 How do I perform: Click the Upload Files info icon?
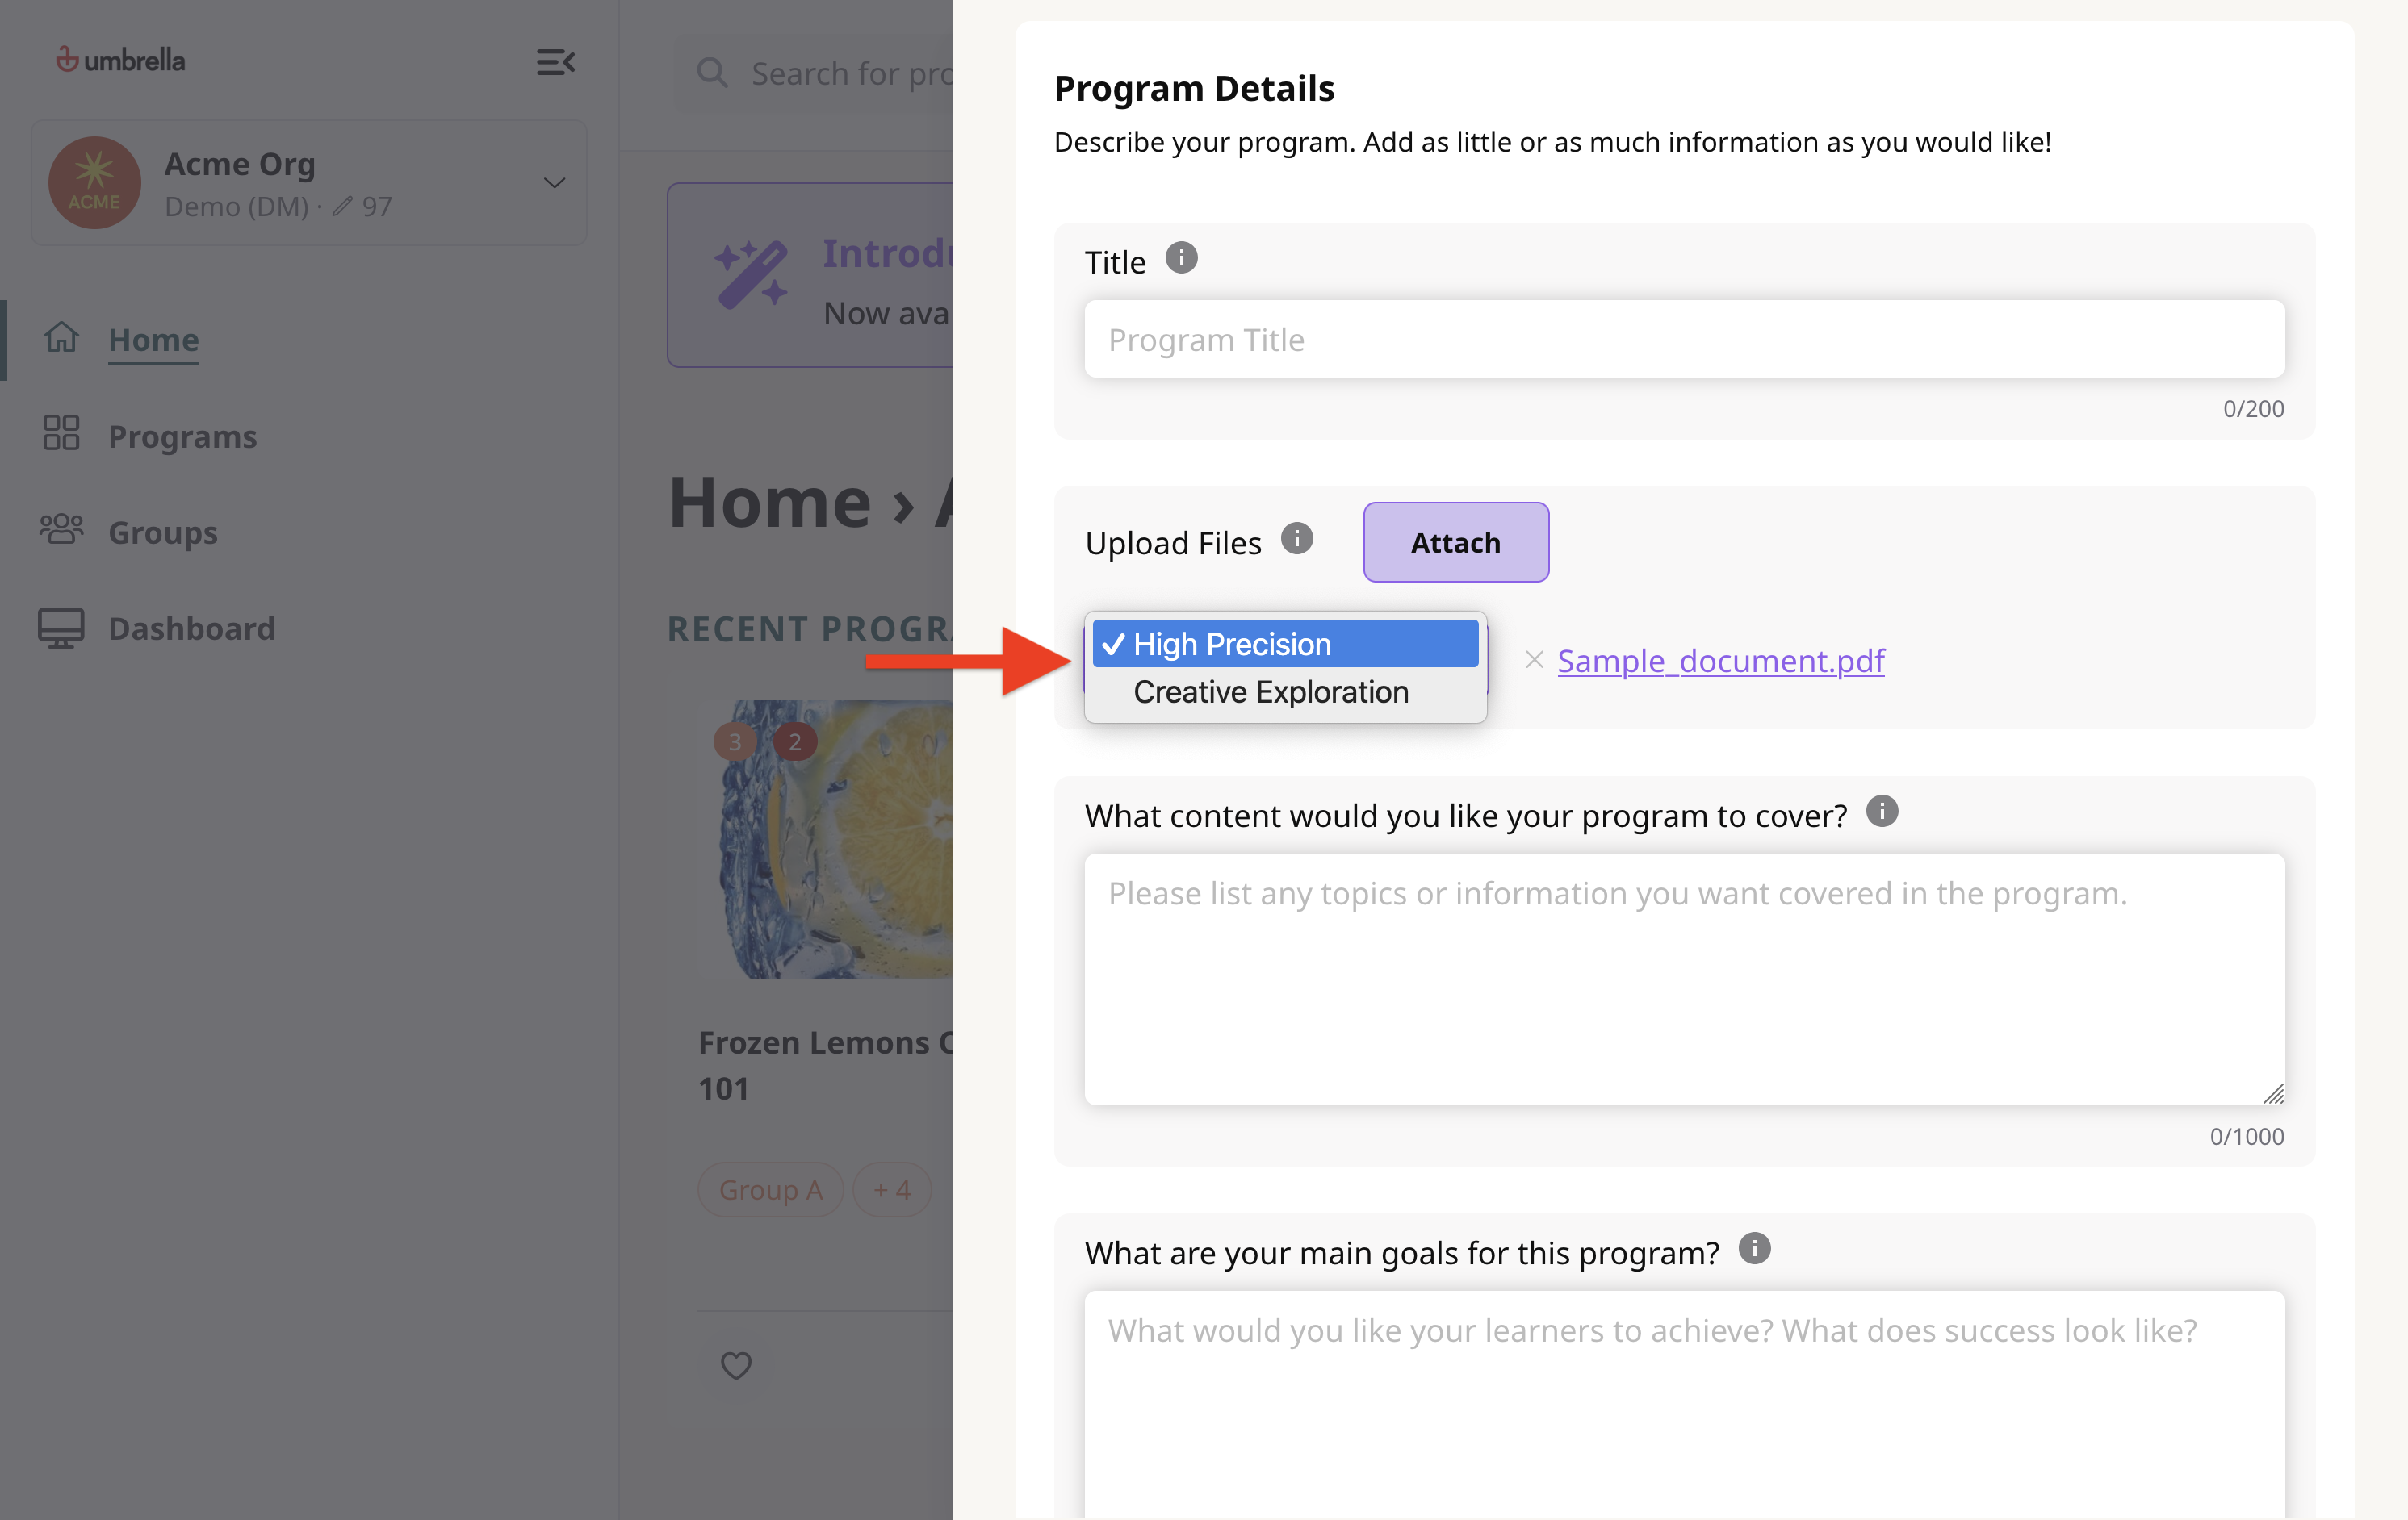[1296, 540]
